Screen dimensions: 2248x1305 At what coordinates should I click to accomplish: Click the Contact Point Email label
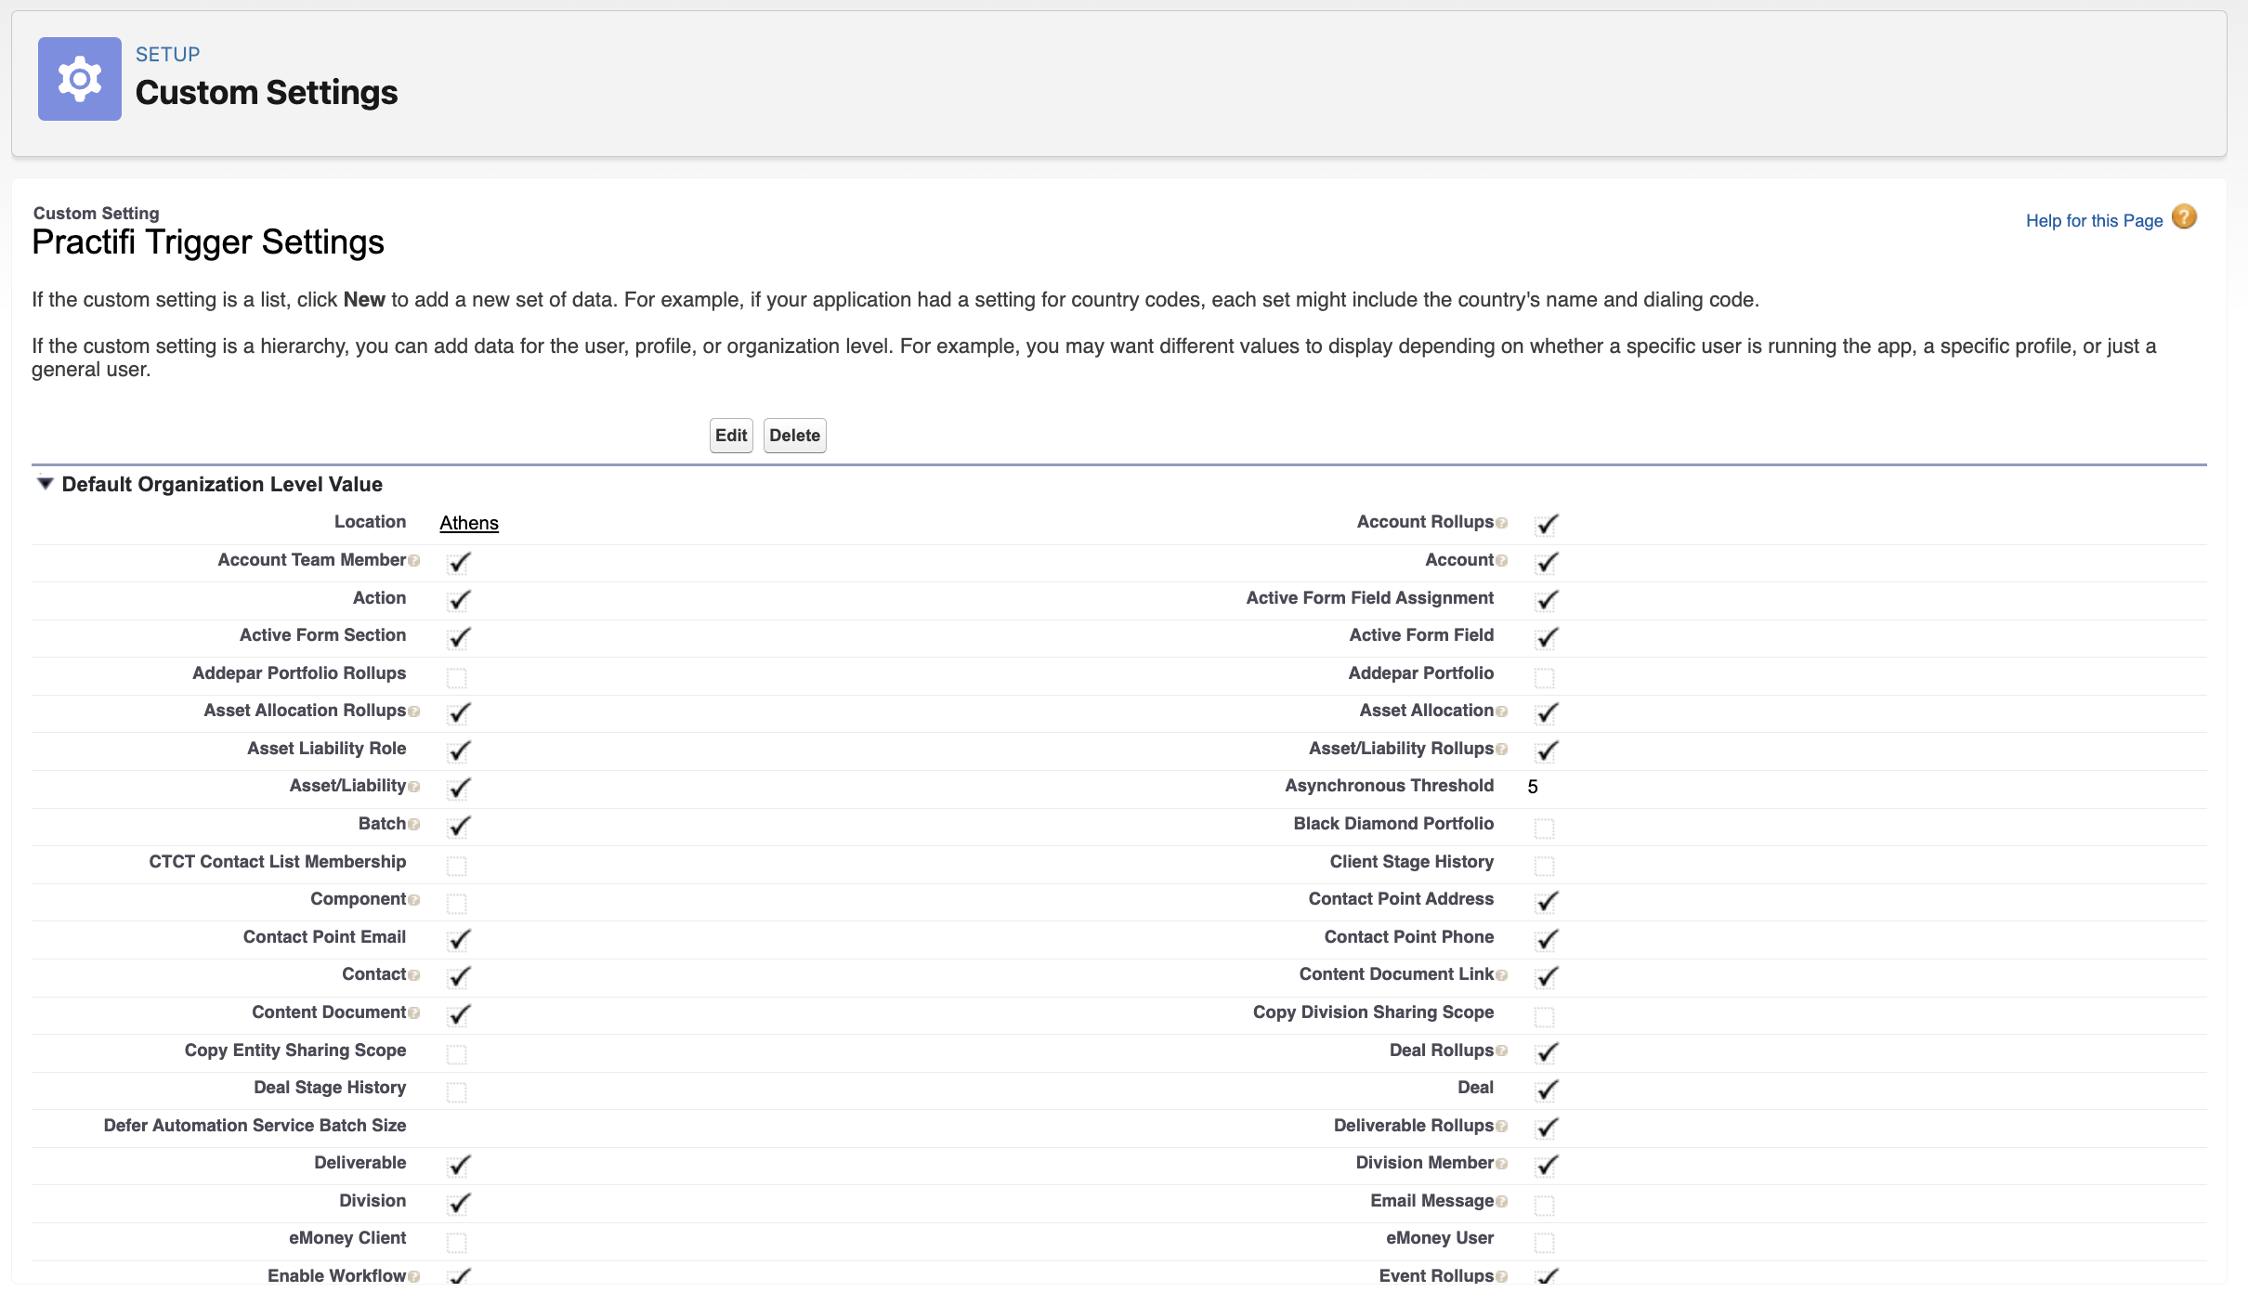325,937
